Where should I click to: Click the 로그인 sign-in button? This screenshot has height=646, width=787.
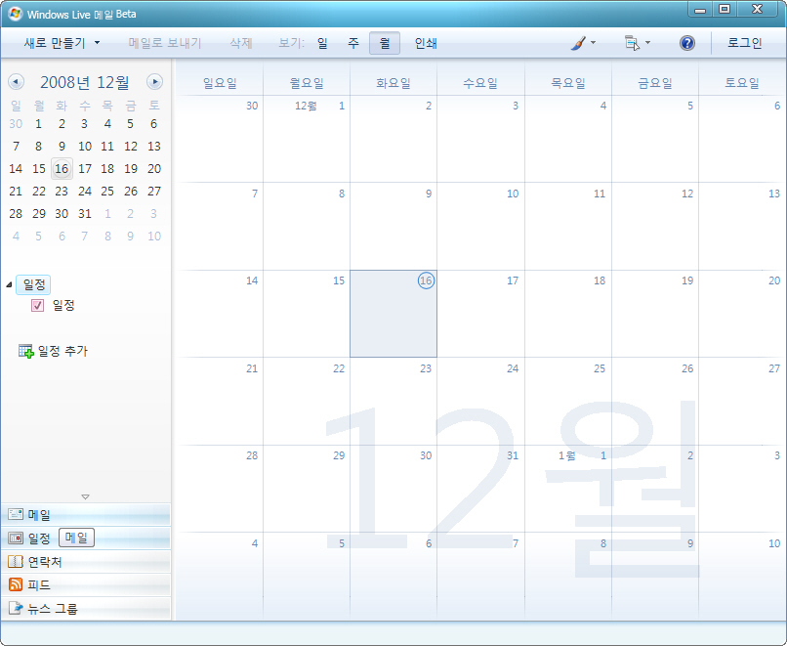[x=745, y=43]
